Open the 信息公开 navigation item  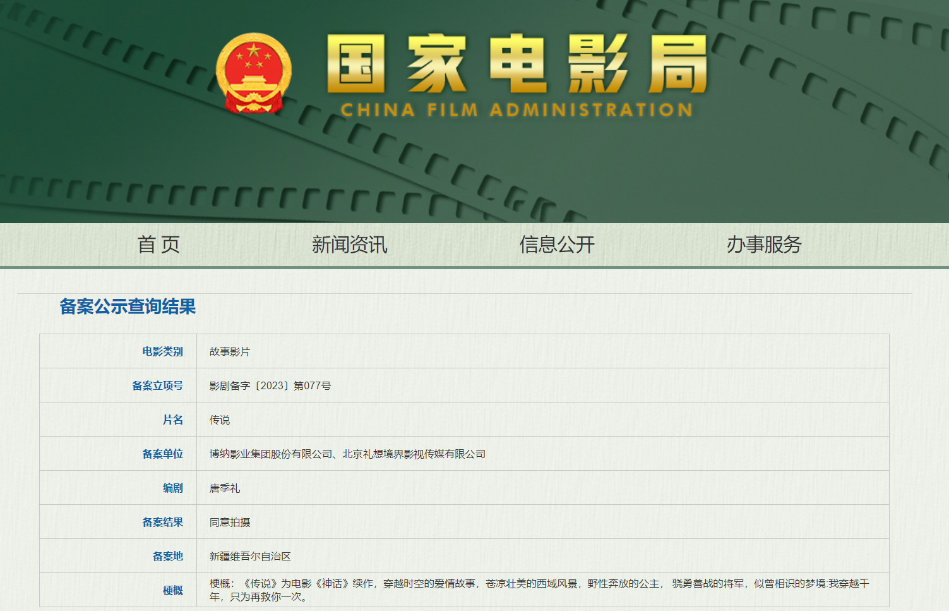click(x=557, y=245)
